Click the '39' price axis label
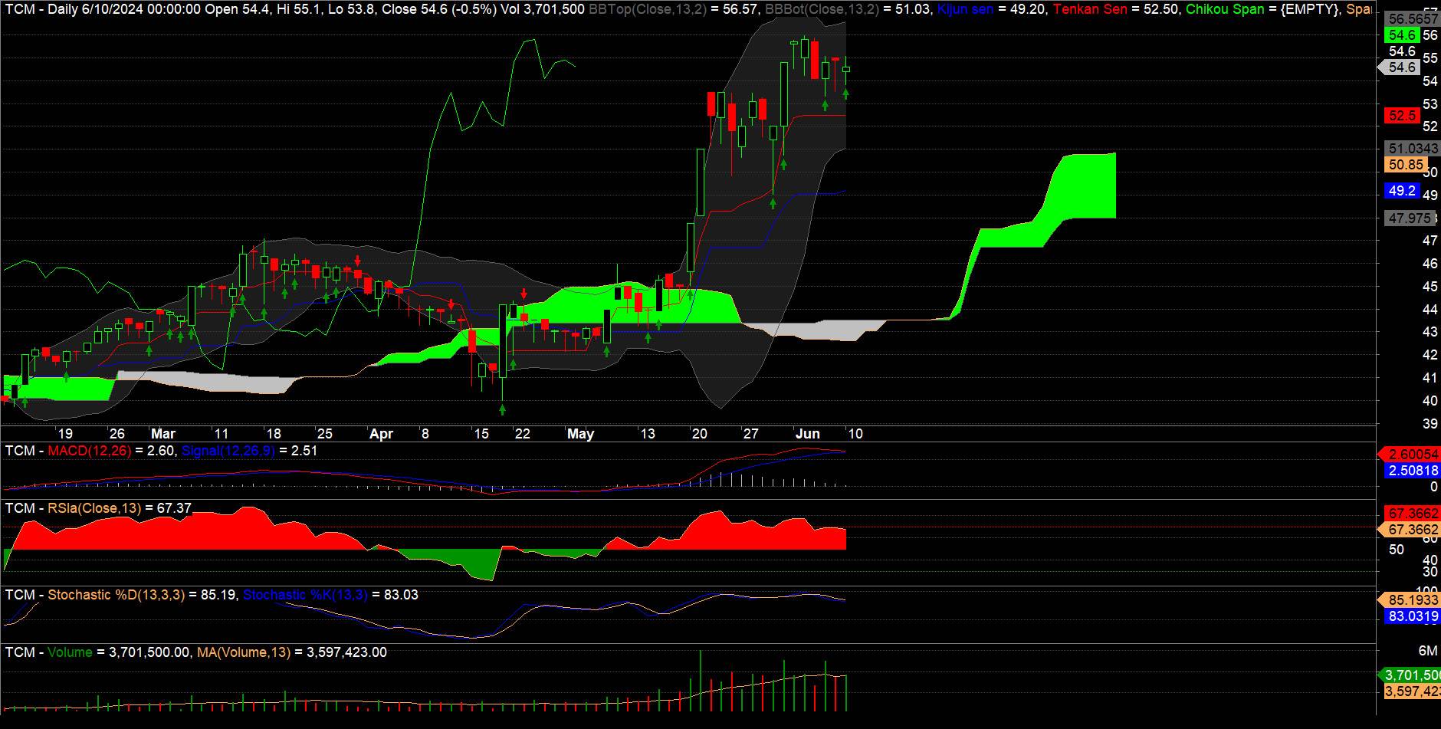Viewport: 1441px width, 729px height. pos(1430,424)
